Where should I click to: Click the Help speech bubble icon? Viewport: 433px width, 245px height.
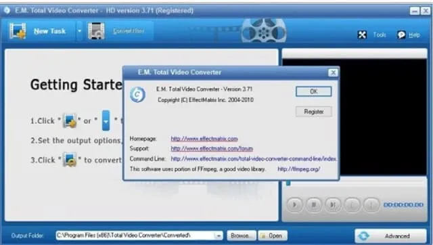point(401,35)
